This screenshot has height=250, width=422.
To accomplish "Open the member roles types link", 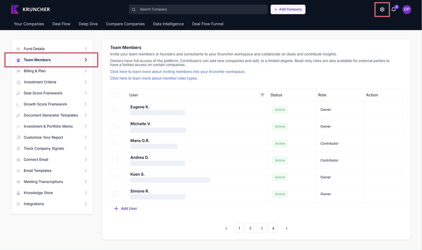I will [x=154, y=78].
